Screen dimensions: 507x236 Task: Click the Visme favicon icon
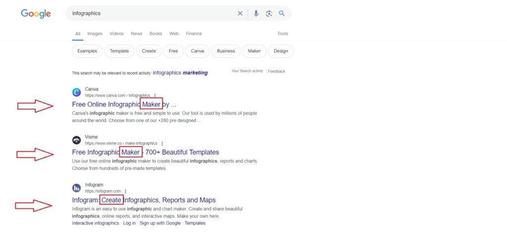(x=76, y=140)
